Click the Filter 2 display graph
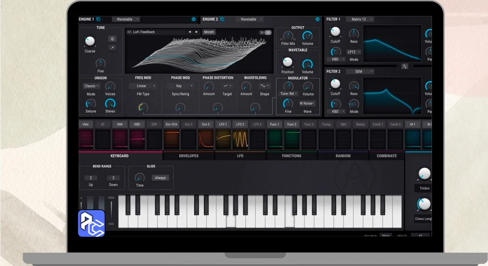The height and width of the screenshot is (266, 488). coord(392,96)
